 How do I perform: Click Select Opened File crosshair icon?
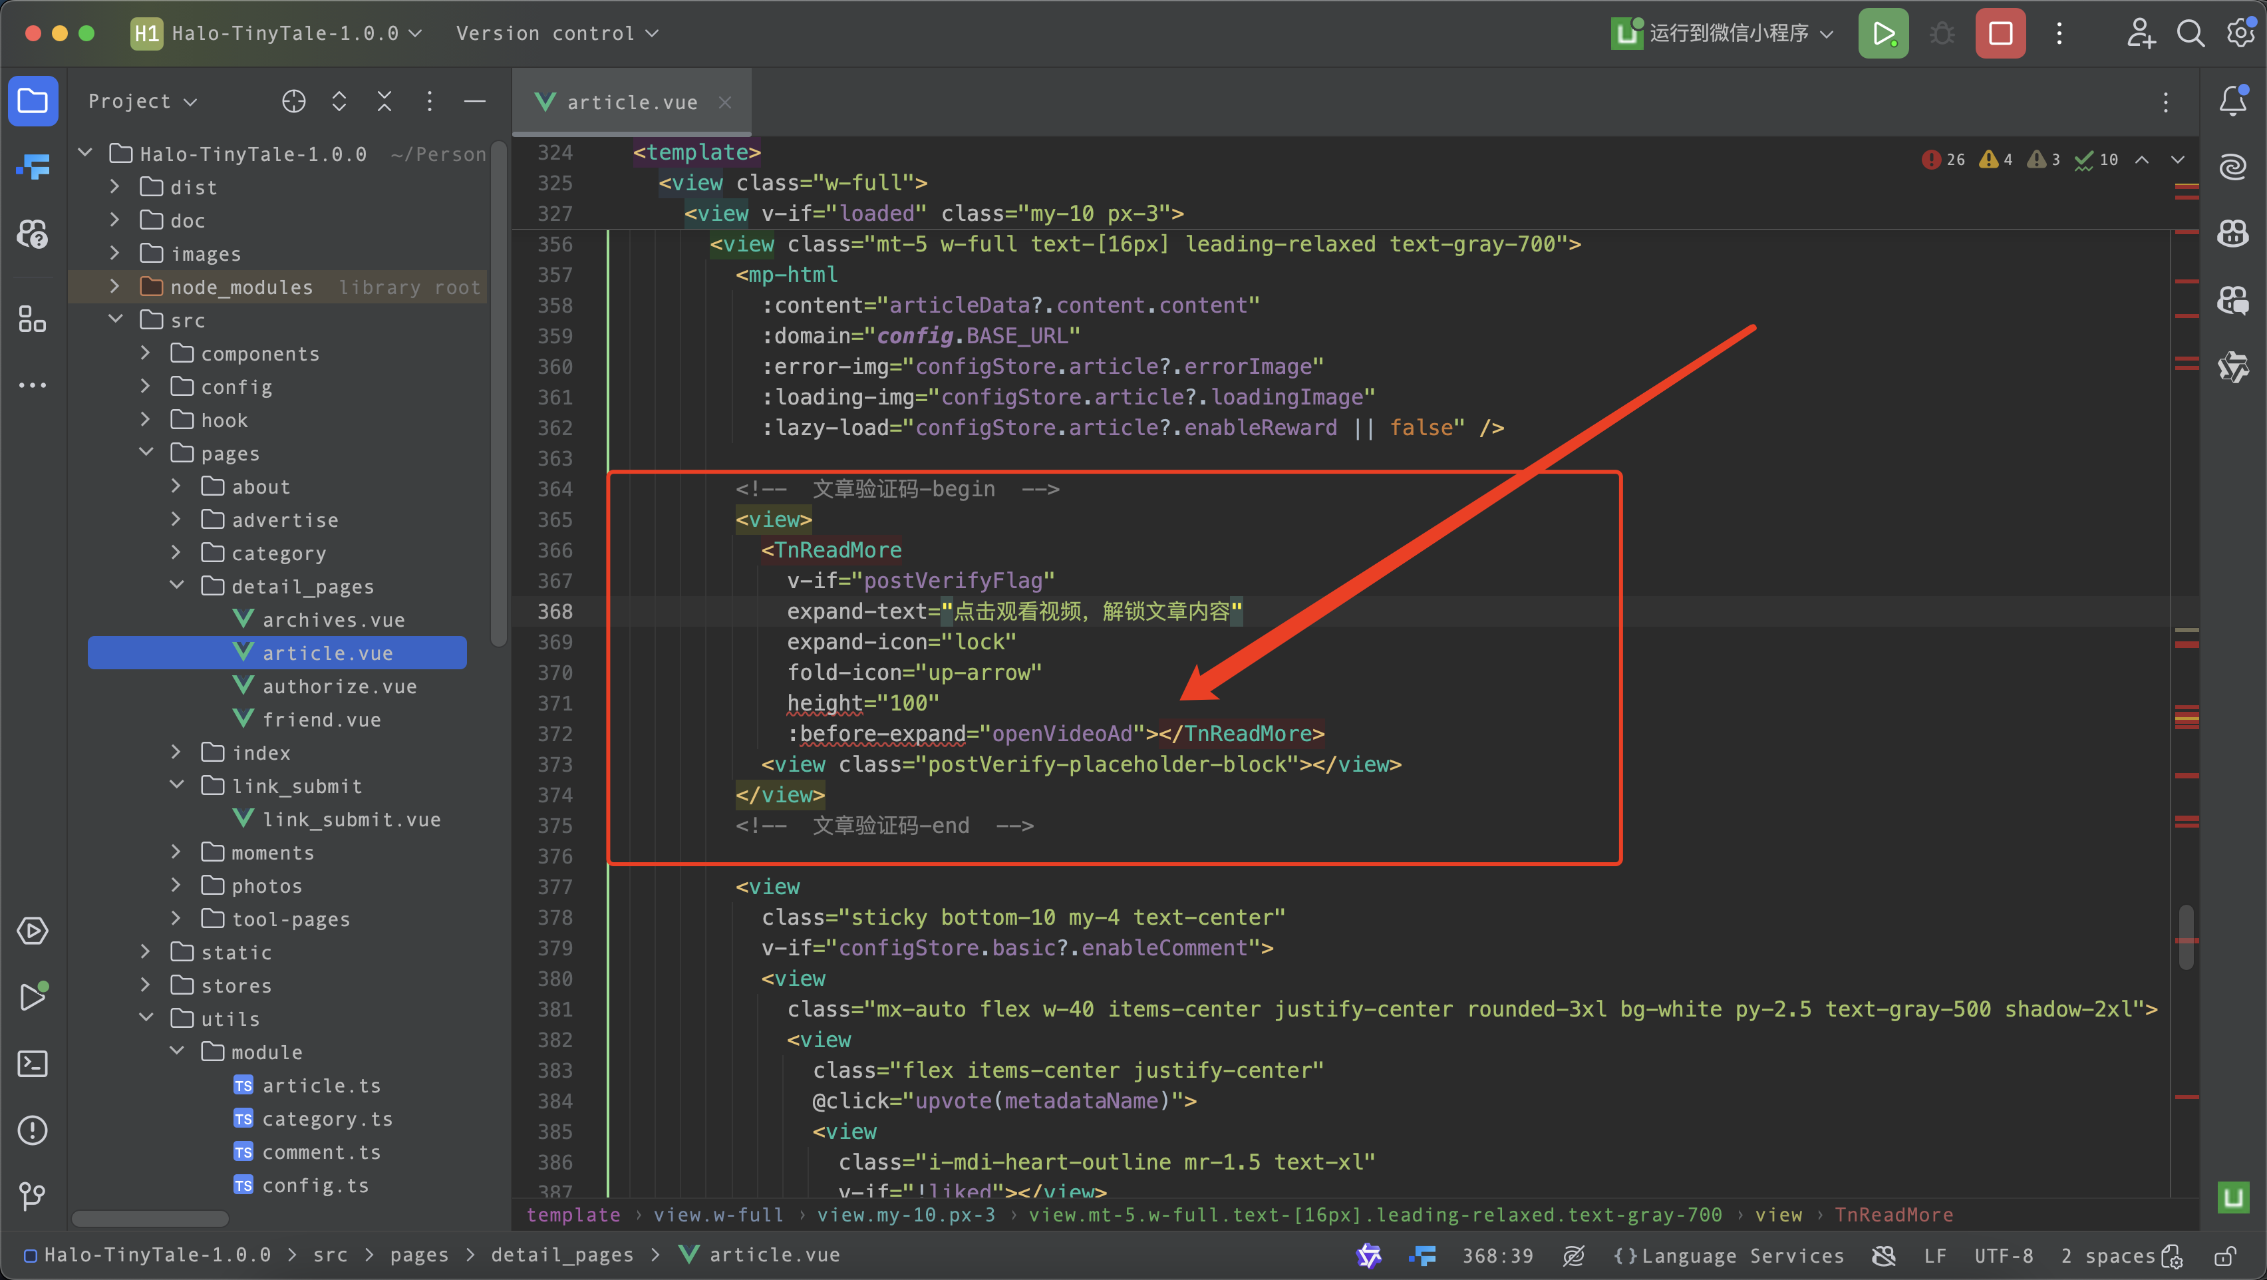294,101
